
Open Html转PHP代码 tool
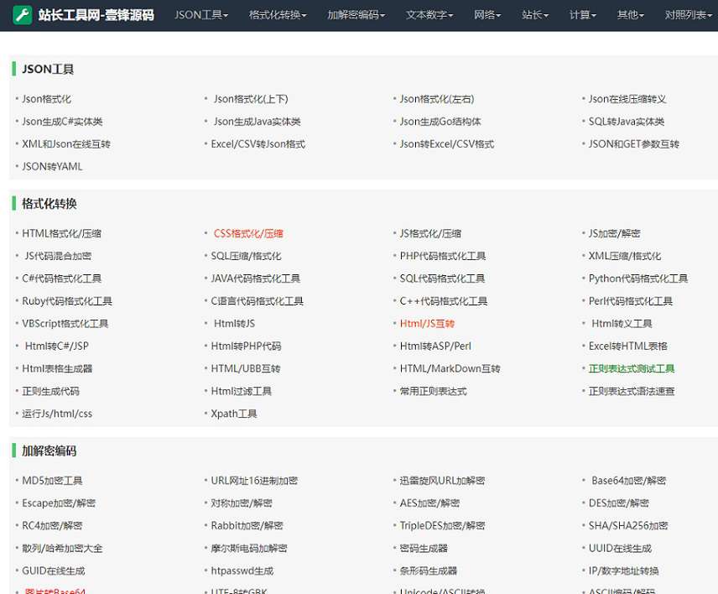[x=247, y=346]
